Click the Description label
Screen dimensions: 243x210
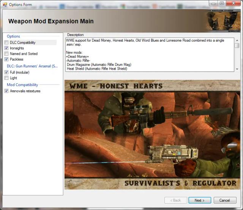[x=76, y=35]
